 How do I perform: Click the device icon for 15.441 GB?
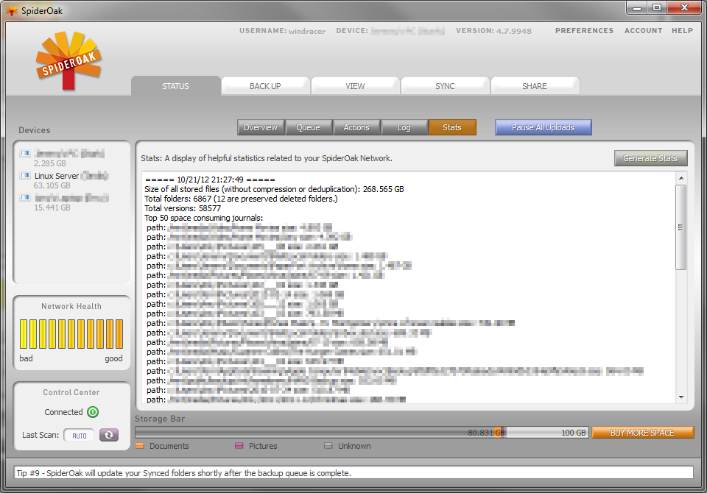pos(25,197)
